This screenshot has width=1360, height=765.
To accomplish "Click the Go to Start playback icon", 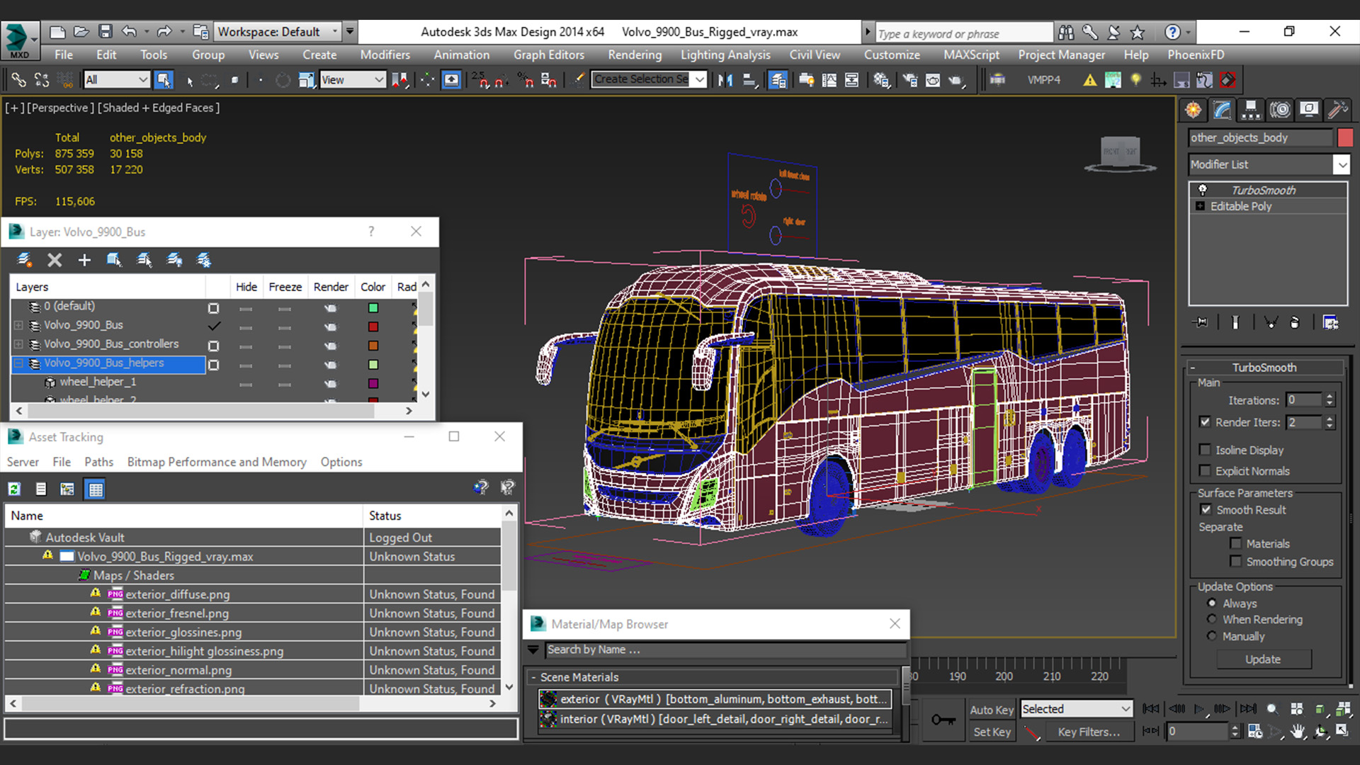I will tap(1151, 708).
